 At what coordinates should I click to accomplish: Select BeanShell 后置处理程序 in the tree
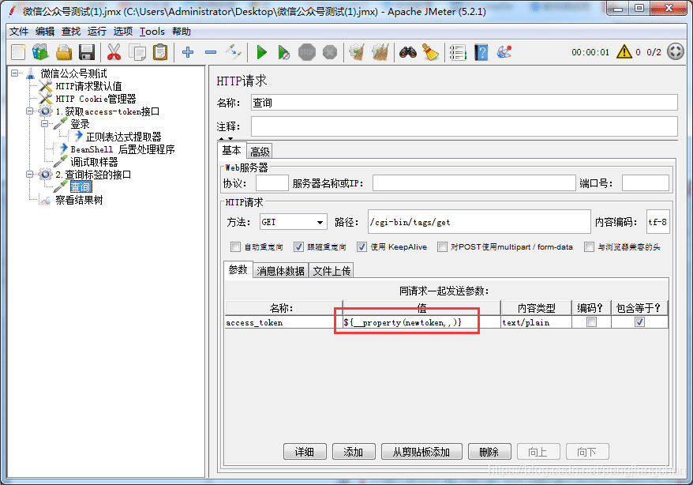[122, 149]
